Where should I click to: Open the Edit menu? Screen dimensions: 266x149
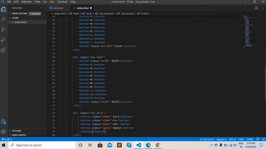click(16, 2)
